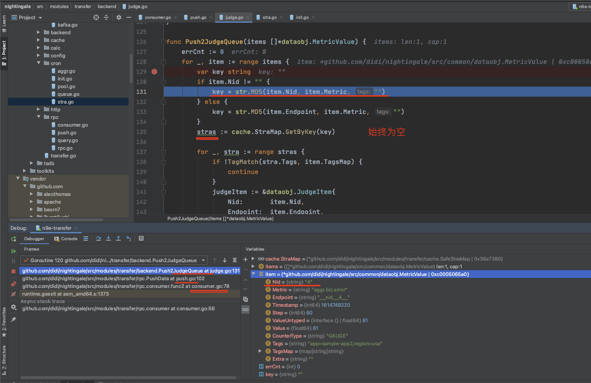Open debugger settings gear
The height and width of the screenshot is (383, 591).
(13, 307)
